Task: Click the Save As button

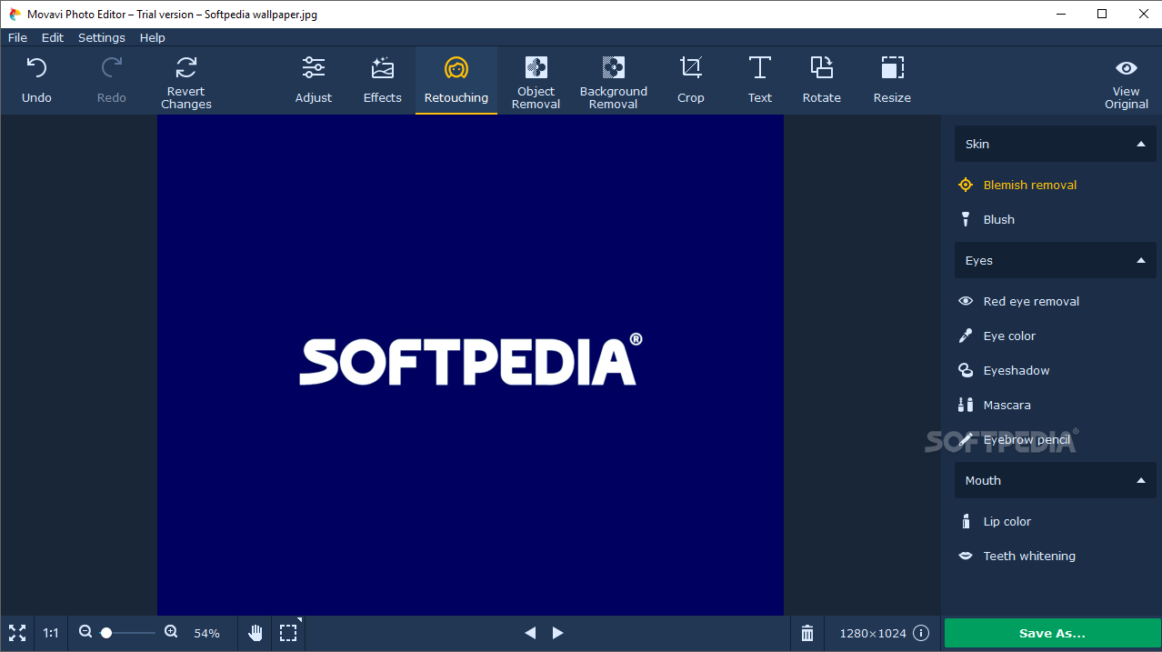Action: point(1052,633)
